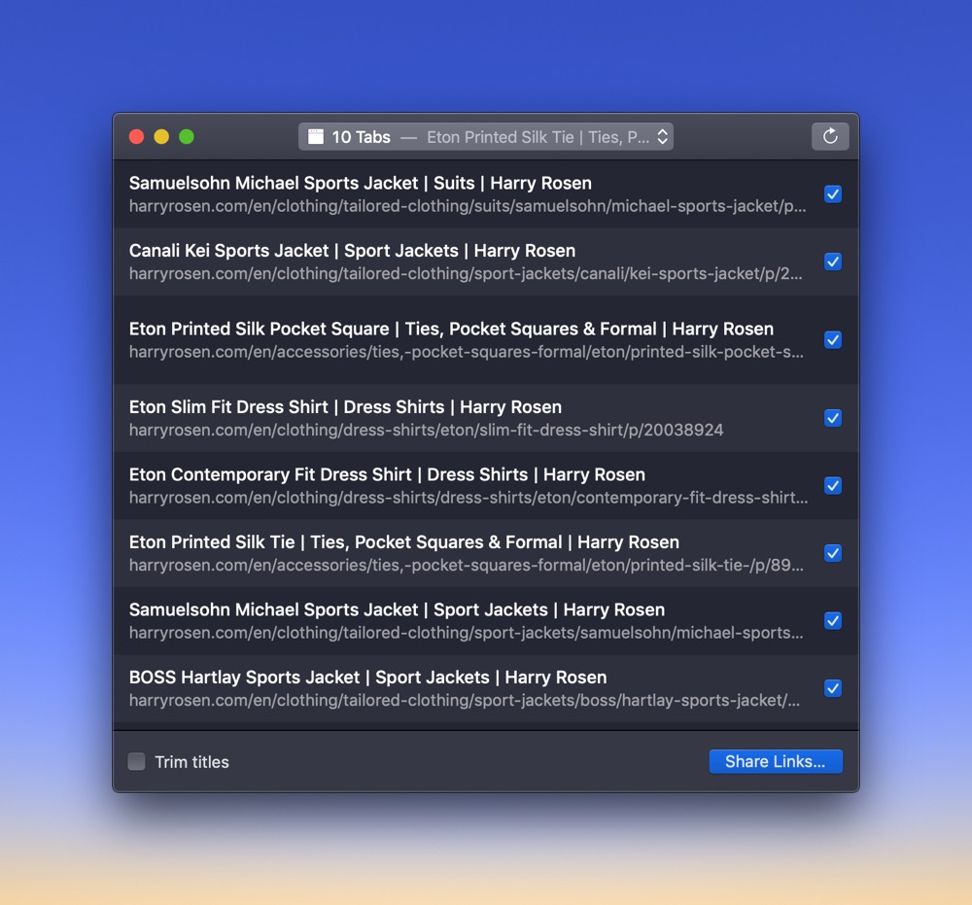Viewport: 972px width, 905px height.
Task: Click the Share Links... button
Action: click(776, 761)
